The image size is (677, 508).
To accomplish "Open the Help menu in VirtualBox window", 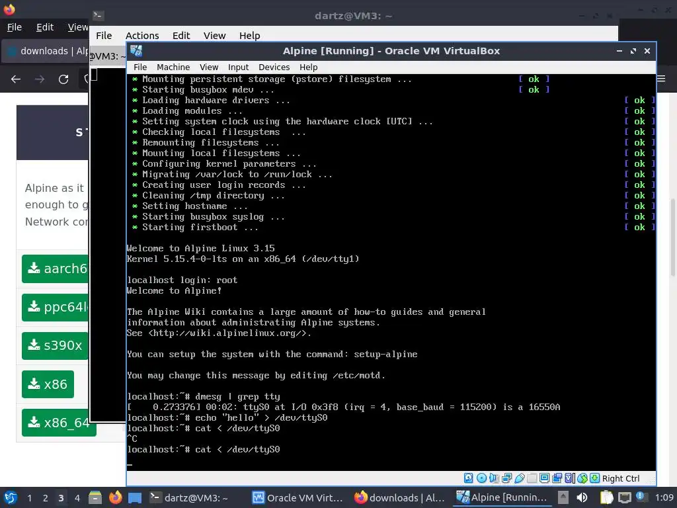I will (x=309, y=67).
